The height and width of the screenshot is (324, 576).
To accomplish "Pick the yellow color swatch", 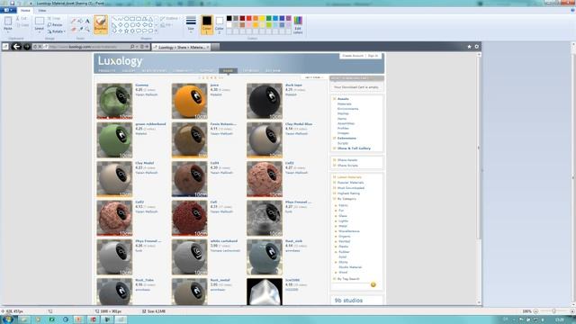I will click(262, 18).
